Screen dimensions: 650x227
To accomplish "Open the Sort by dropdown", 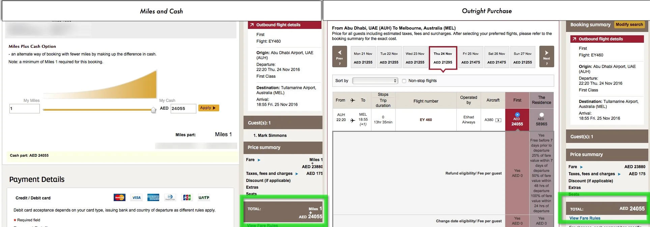I will [375, 81].
